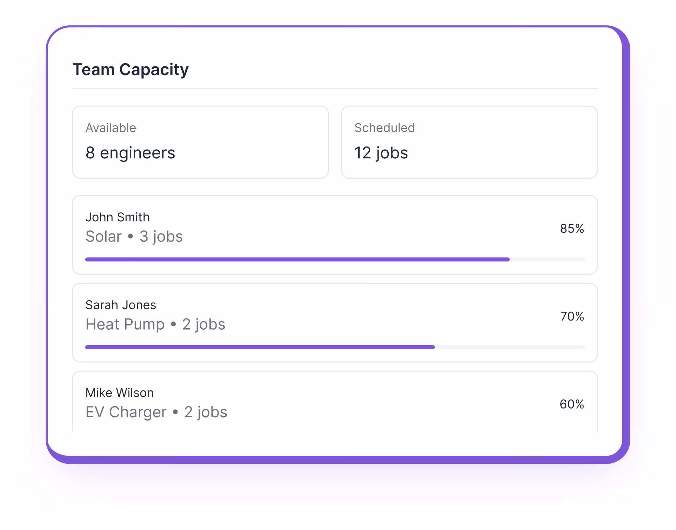Select the Heat Pump • 2 jobs label
The height and width of the screenshot is (530, 676).
pyautogui.click(x=155, y=324)
